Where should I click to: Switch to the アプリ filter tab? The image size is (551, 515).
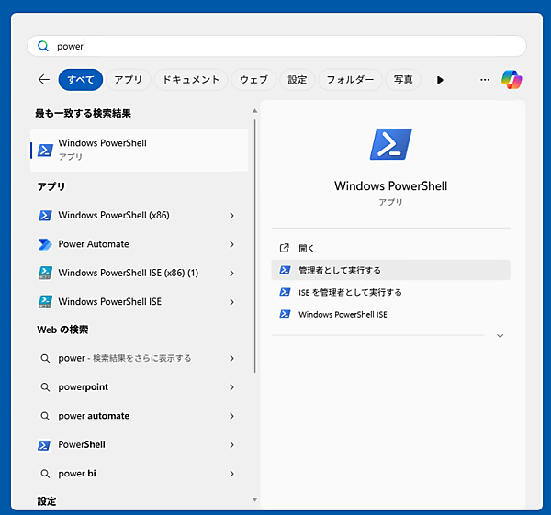(x=128, y=80)
